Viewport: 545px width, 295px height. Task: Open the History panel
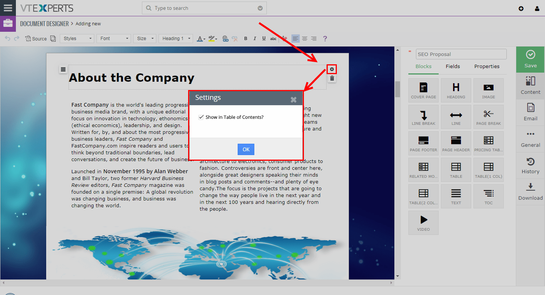(x=530, y=166)
